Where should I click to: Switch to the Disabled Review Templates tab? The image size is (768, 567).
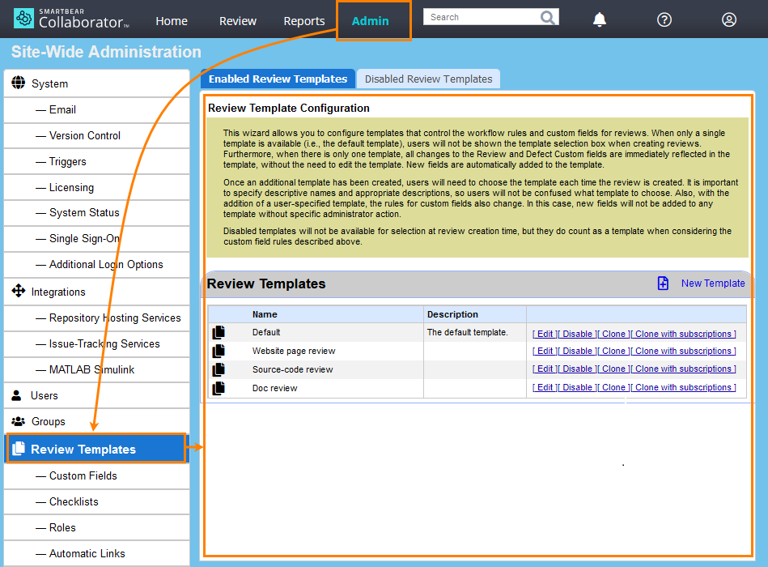(428, 79)
